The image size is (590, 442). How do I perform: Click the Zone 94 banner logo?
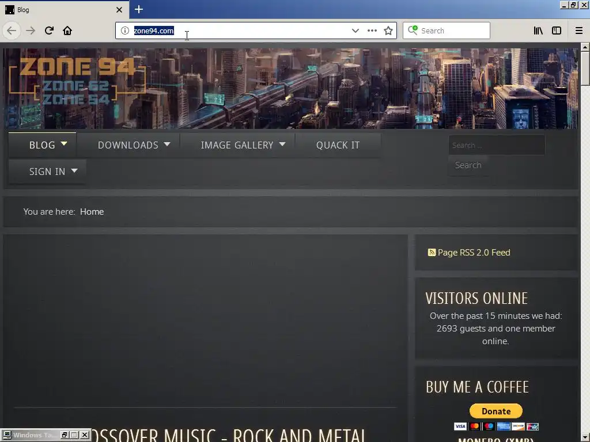tap(77, 81)
